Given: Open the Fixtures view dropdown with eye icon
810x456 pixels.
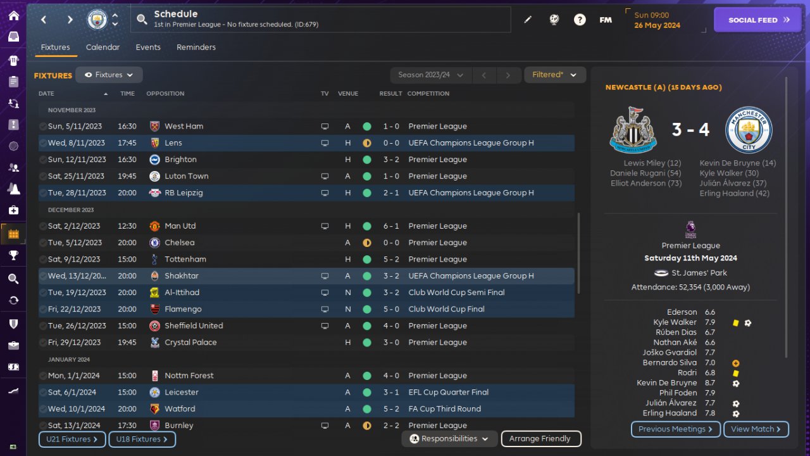Looking at the screenshot, I should click(x=109, y=75).
